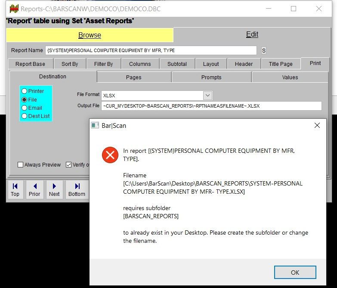
Task: Select the Email destination radio button
Action: point(25,108)
